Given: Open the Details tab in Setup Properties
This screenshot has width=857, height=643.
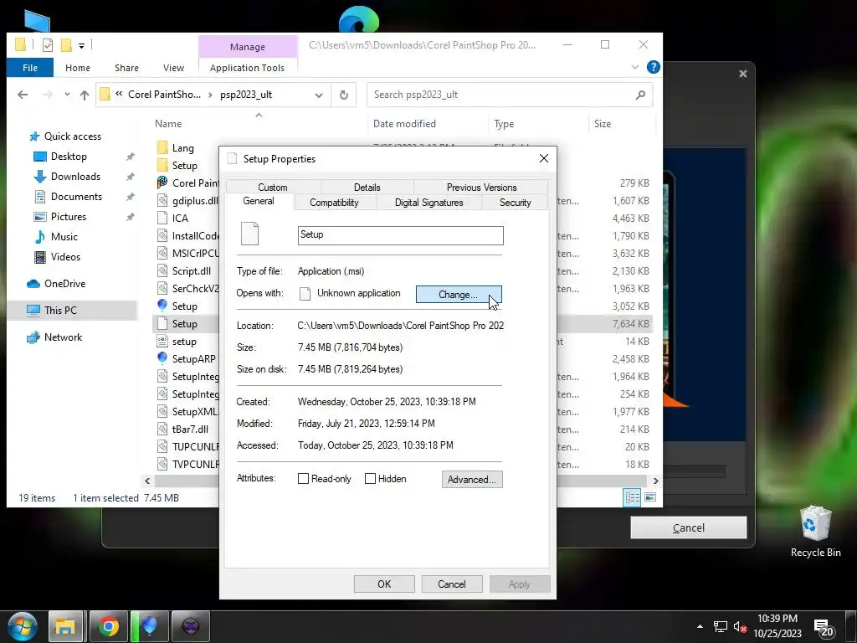Looking at the screenshot, I should click(x=367, y=187).
